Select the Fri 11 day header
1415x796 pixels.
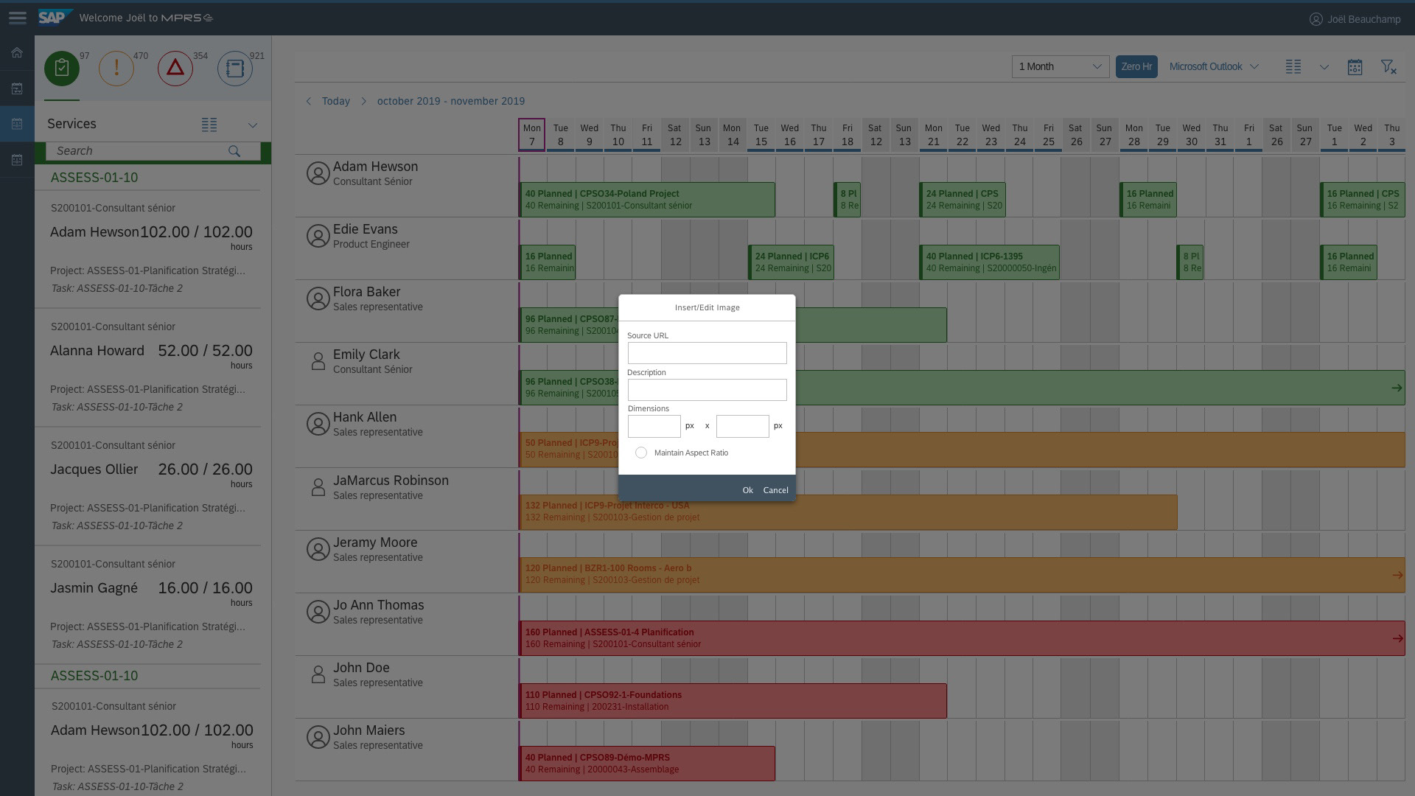(646, 135)
